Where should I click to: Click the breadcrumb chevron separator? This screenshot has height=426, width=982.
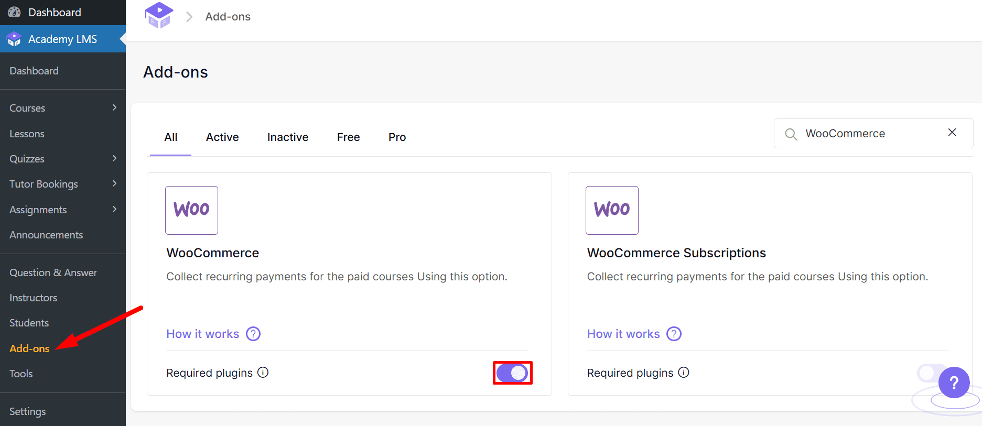click(x=189, y=17)
